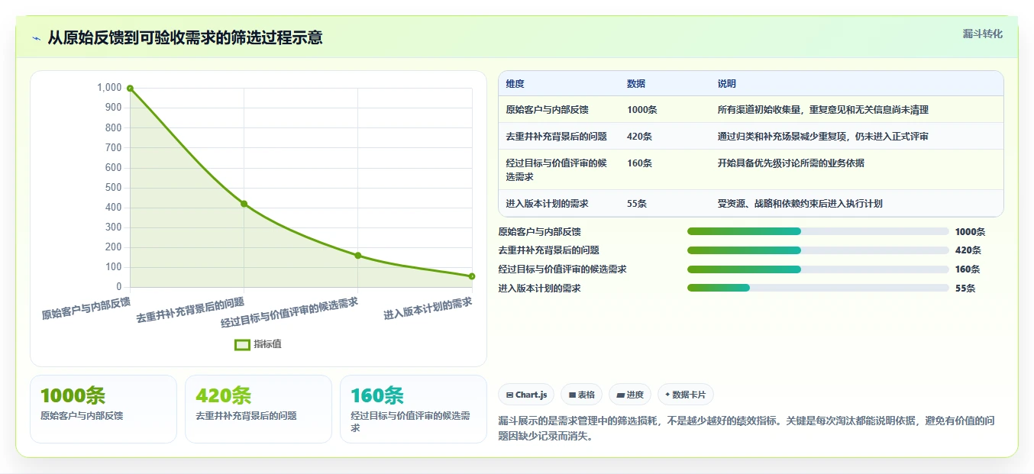The width and height of the screenshot is (1034, 474).
Task: Toggle the 指标值 legend swatch
Action: point(242,344)
